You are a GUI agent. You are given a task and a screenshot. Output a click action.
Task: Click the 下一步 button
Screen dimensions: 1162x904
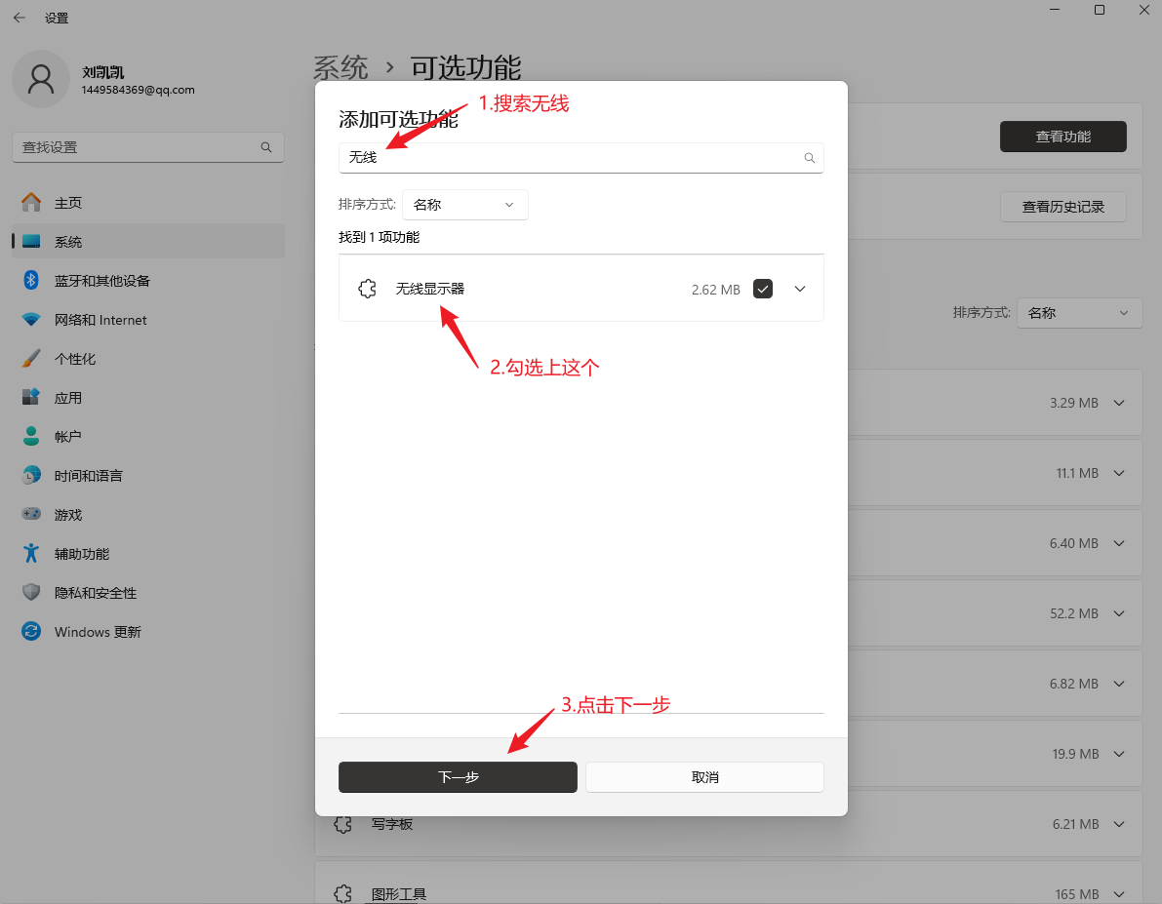tap(458, 777)
